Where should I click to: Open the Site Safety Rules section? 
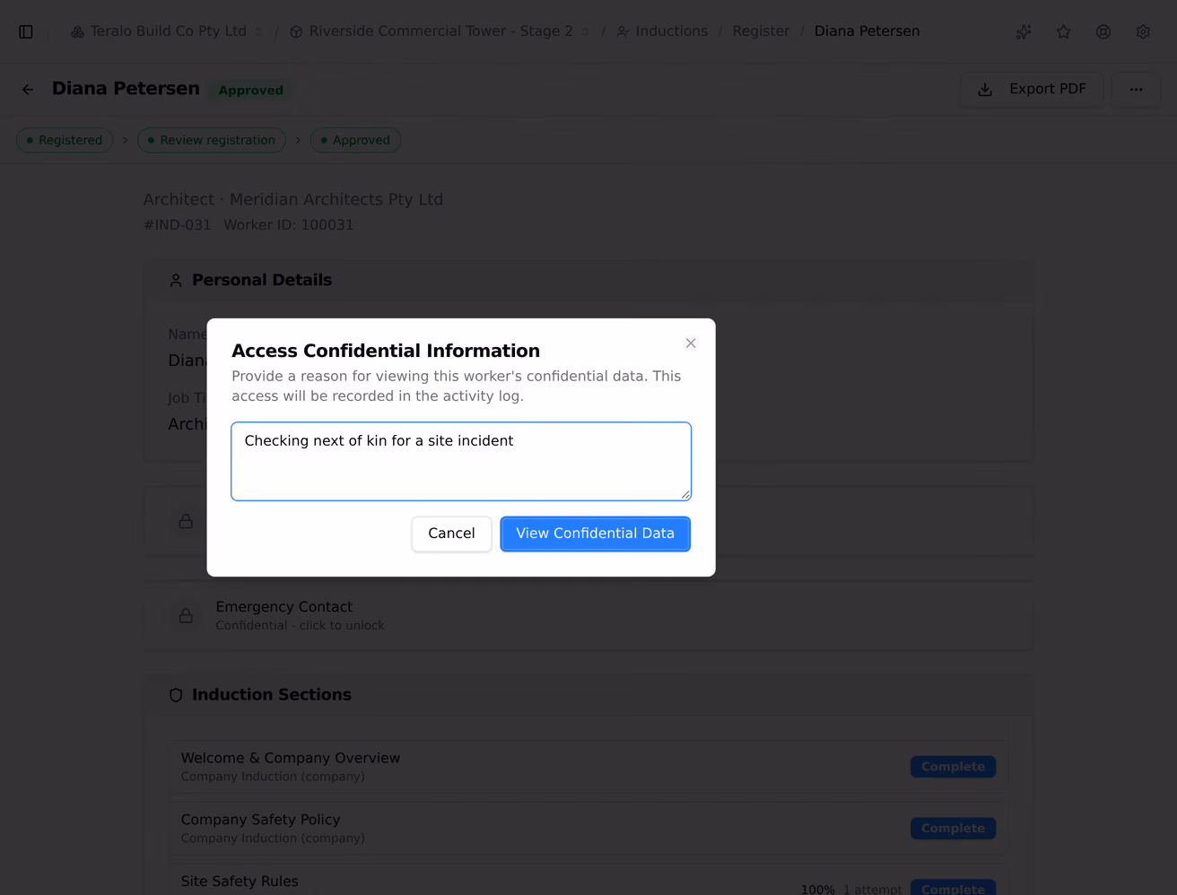(588, 881)
